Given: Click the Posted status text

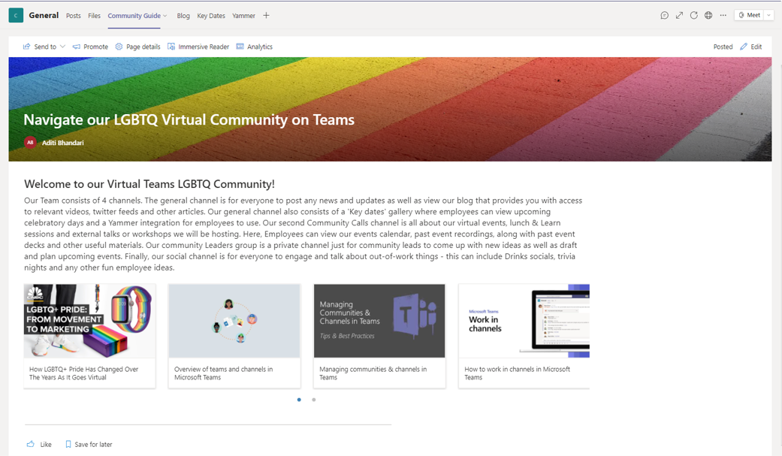Looking at the screenshot, I should (723, 47).
